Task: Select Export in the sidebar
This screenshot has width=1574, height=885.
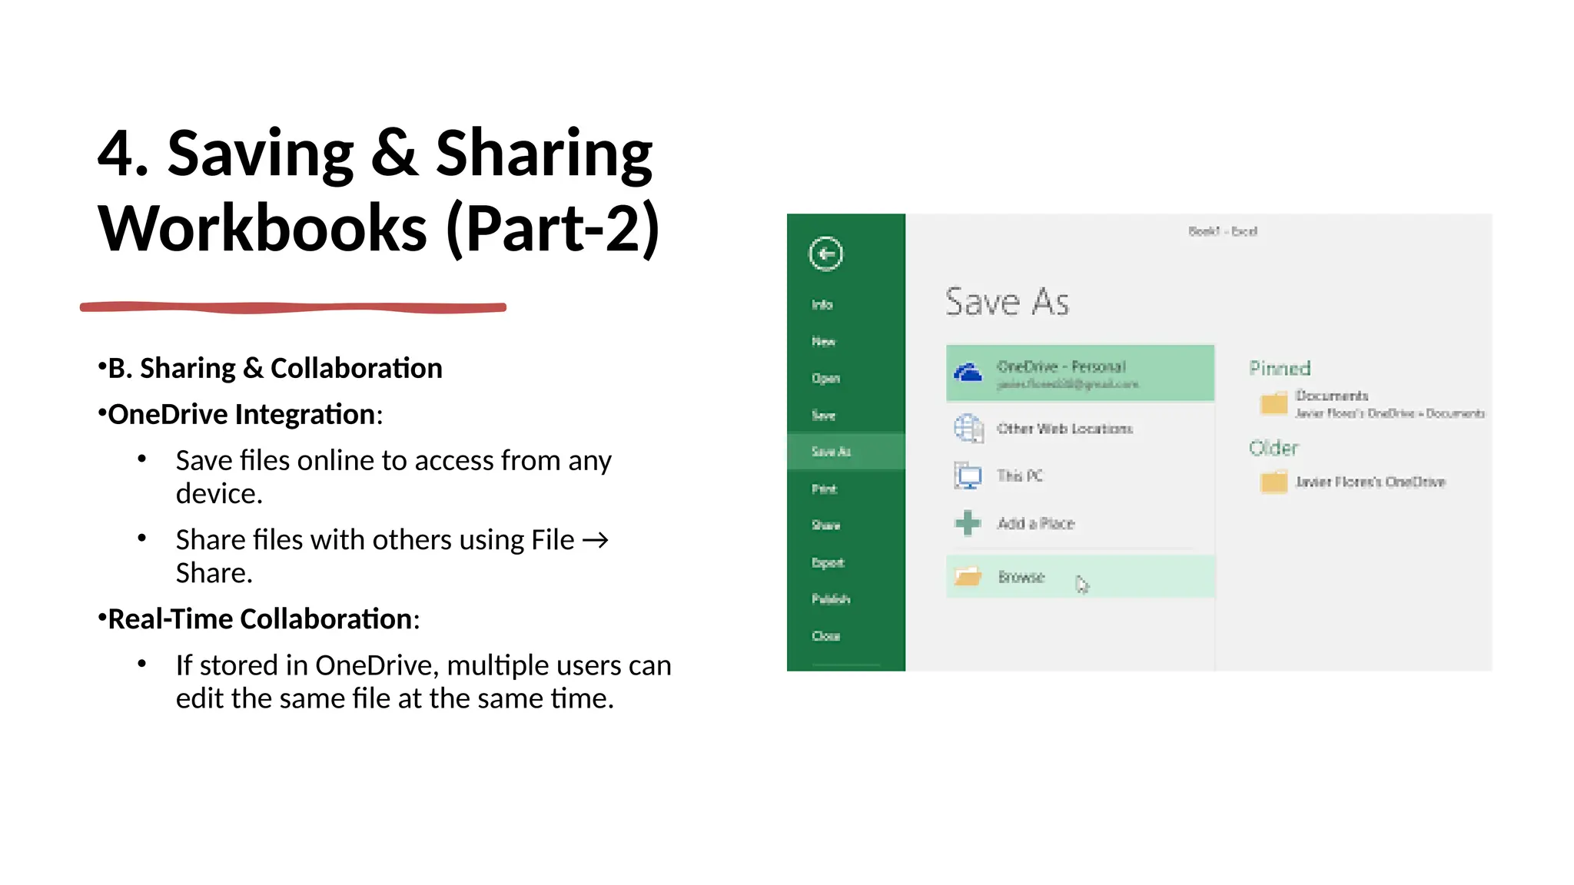Action: pos(828,562)
